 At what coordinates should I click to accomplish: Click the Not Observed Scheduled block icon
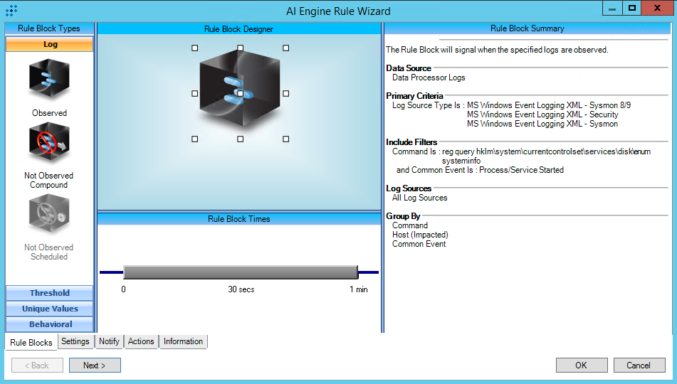(49, 215)
